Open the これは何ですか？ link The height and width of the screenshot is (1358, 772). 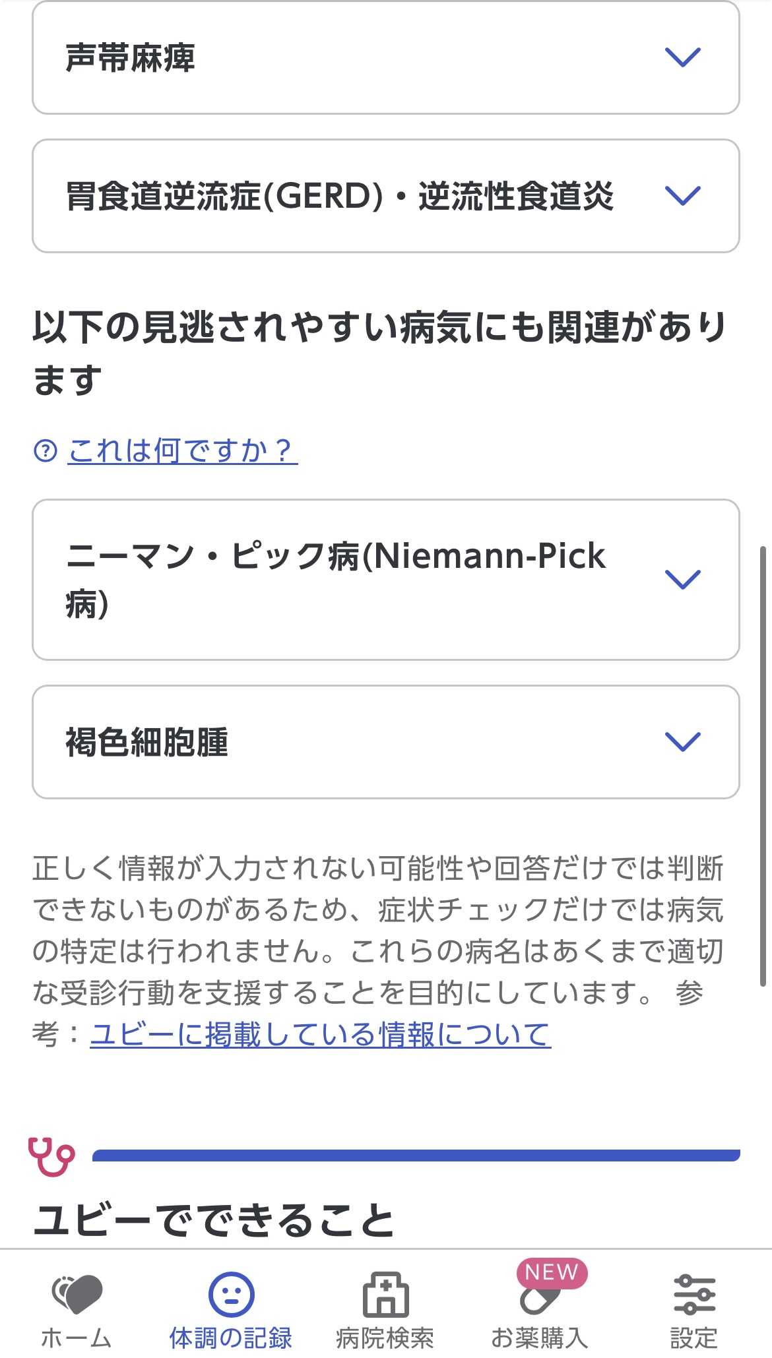tap(182, 451)
